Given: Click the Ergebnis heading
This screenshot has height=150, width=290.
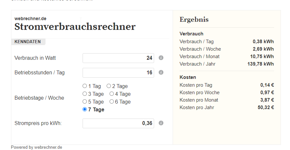Looking at the screenshot, I should tap(194, 19).
